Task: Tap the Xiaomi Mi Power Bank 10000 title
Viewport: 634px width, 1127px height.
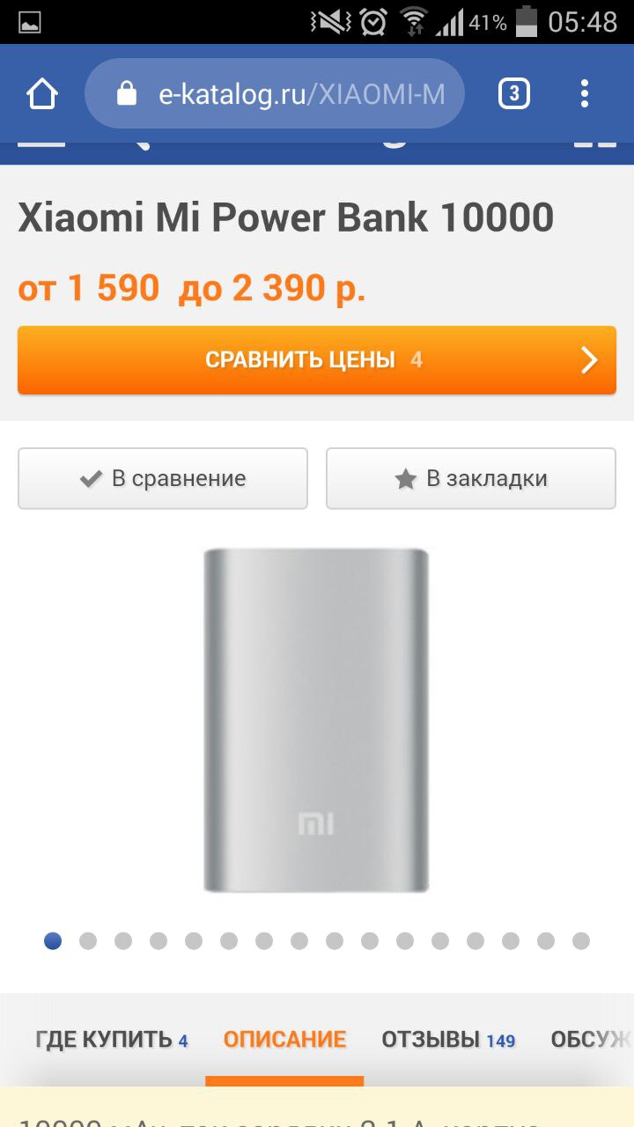Action: point(286,217)
